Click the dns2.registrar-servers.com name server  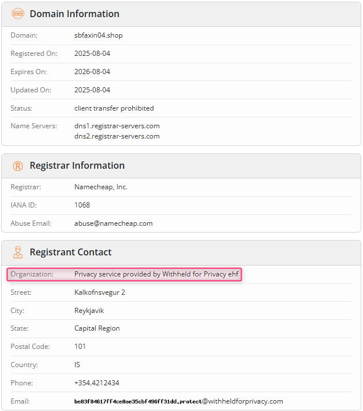[117, 136]
